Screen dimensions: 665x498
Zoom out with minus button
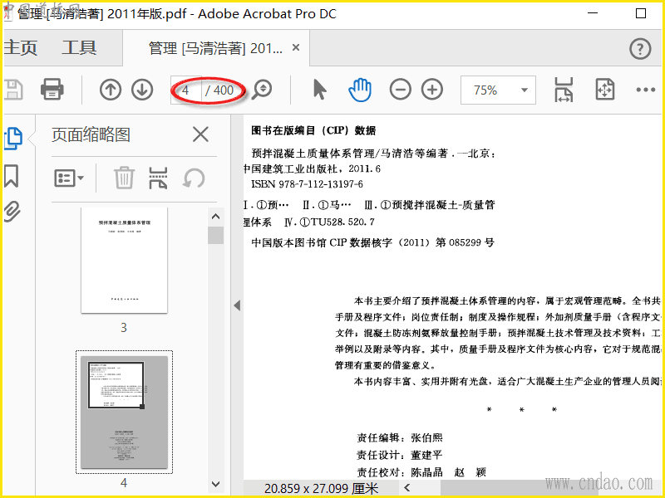pos(401,90)
